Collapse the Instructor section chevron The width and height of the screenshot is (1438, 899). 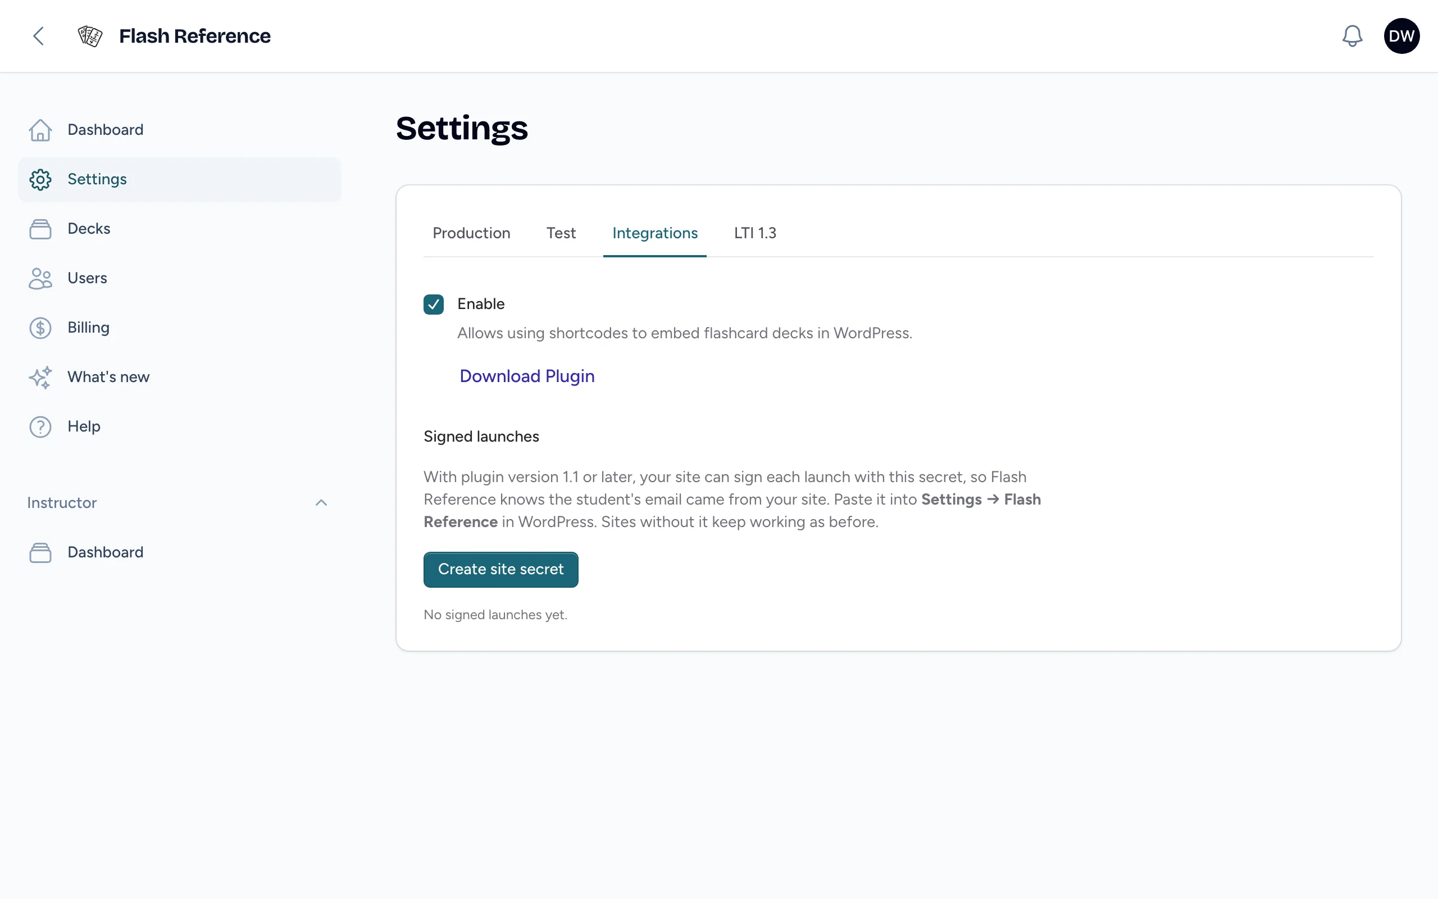click(321, 502)
